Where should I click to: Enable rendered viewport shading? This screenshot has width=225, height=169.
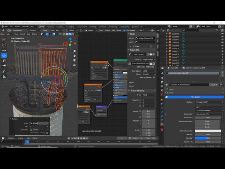[x=73, y=34]
